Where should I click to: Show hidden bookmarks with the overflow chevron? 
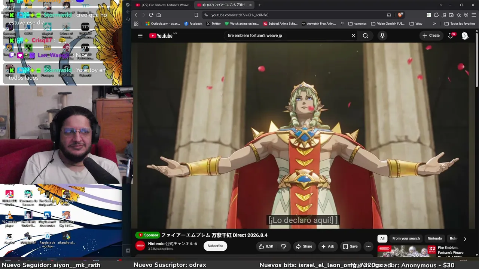[x=434, y=24]
